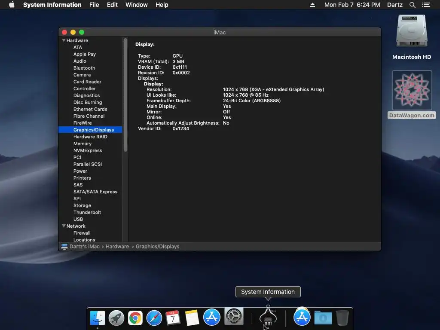
Task: Click the System Information Dock icon
Action: point(268,317)
